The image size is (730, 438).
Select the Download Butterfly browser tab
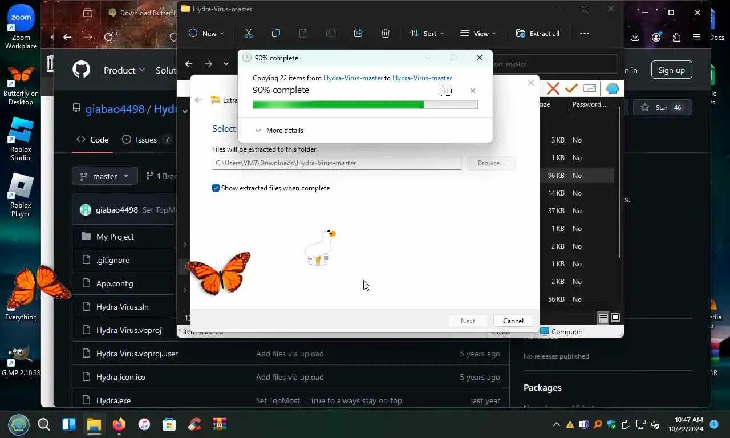tap(143, 13)
